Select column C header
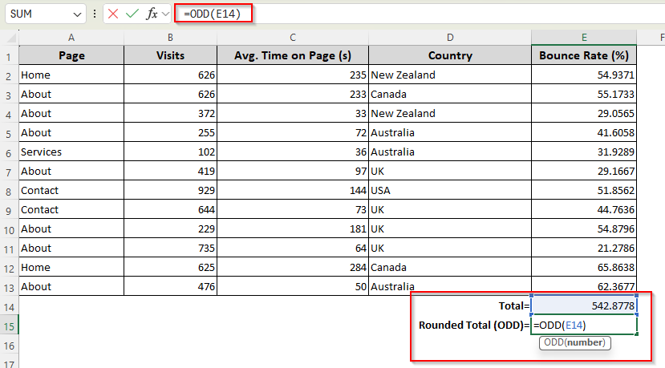 [293, 38]
